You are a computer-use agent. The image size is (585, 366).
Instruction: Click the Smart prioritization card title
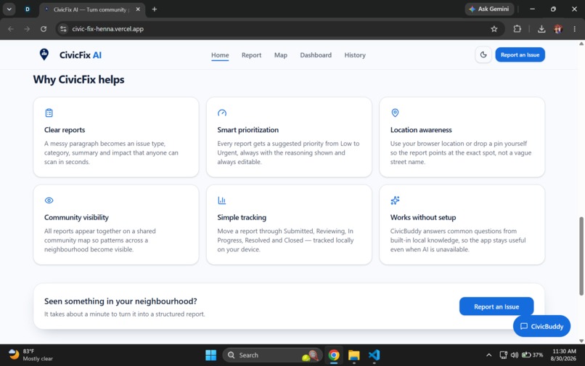247,129
